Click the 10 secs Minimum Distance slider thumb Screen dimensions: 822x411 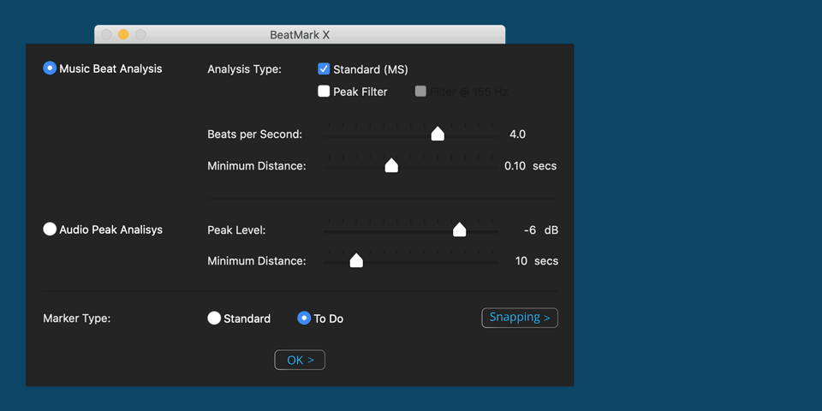pyautogui.click(x=356, y=259)
